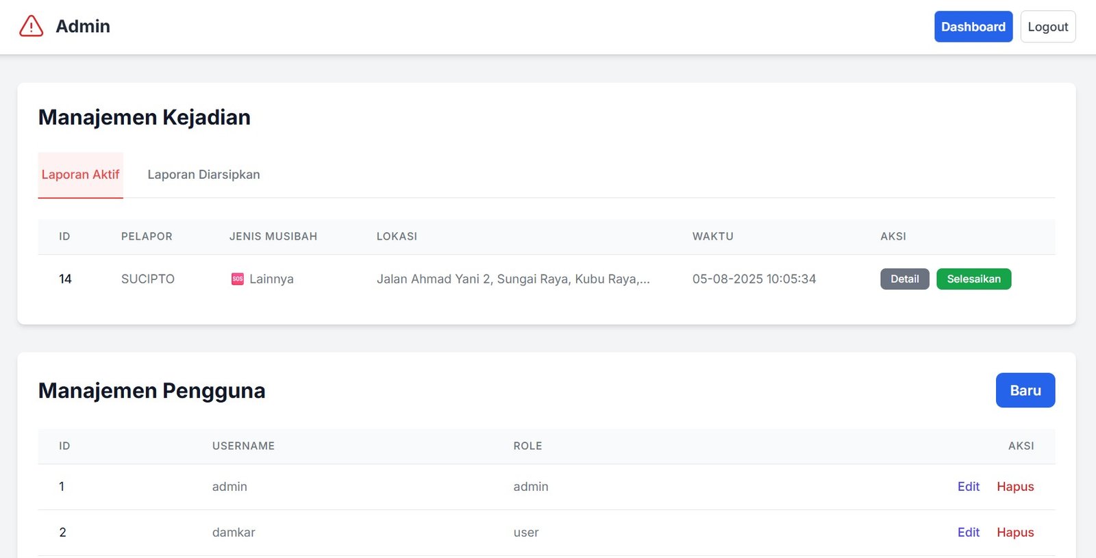Click the red warning triangle logo

tap(31, 27)
